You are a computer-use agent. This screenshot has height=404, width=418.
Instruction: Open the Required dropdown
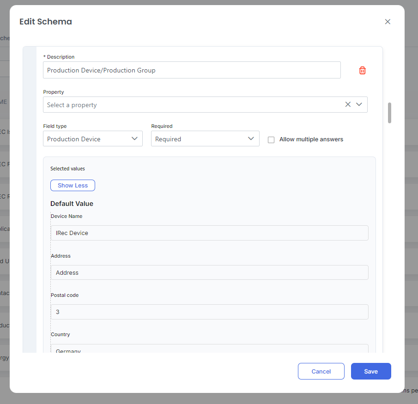click(205, 139)
